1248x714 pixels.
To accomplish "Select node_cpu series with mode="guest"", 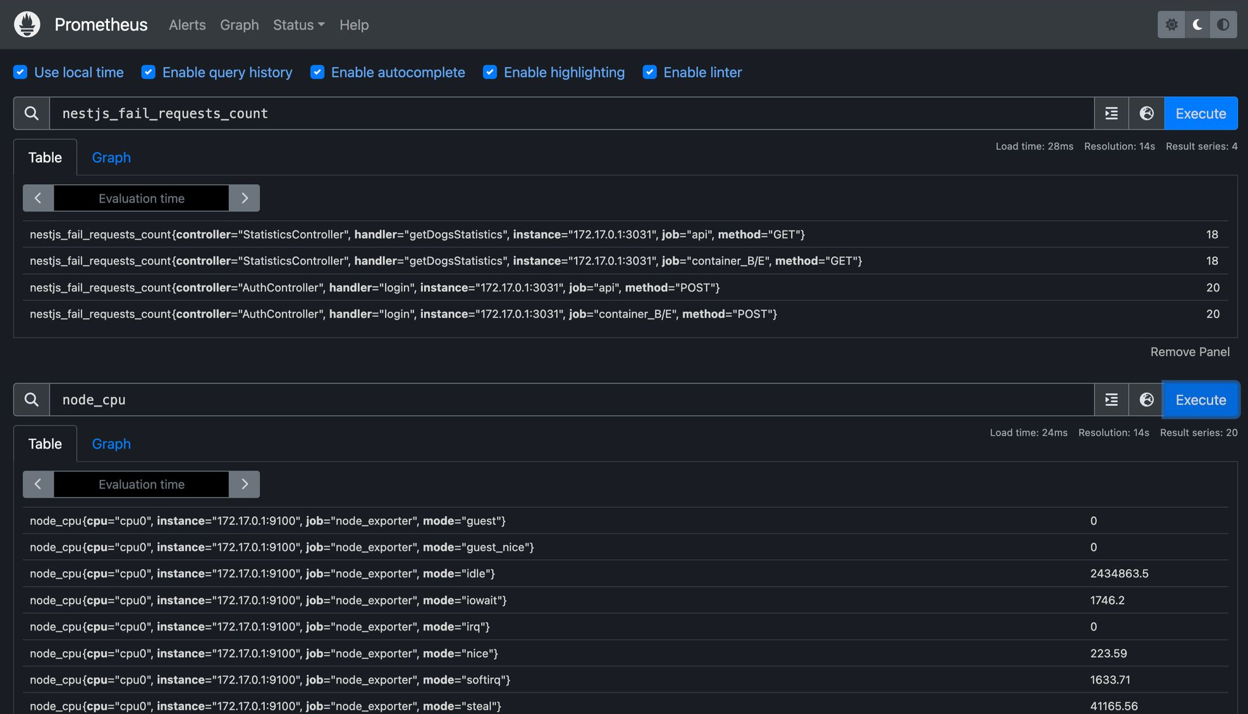I will tap(626, 521).
